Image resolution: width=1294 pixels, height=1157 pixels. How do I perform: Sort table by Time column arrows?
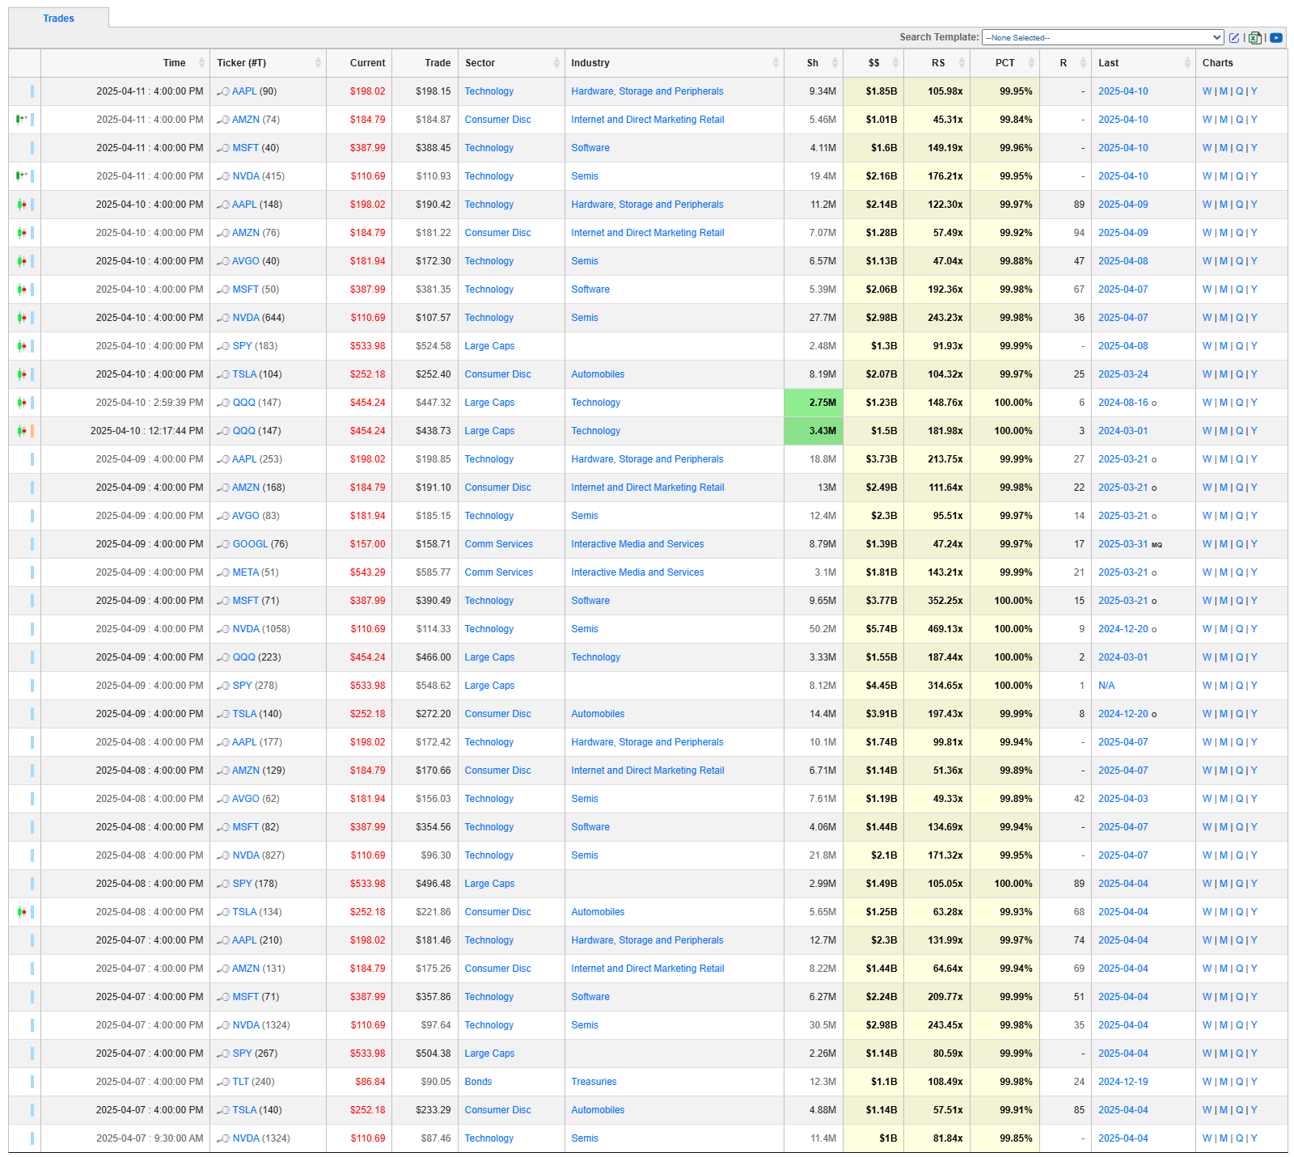click(202, 63)
